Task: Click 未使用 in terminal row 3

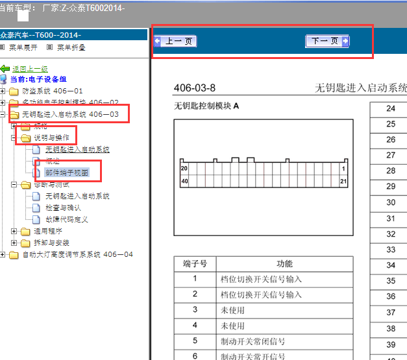Action: (232, 311)
